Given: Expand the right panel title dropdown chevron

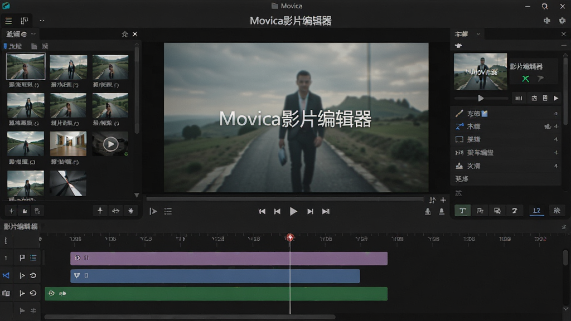Looking at the screenshot, I should [478, 34].
